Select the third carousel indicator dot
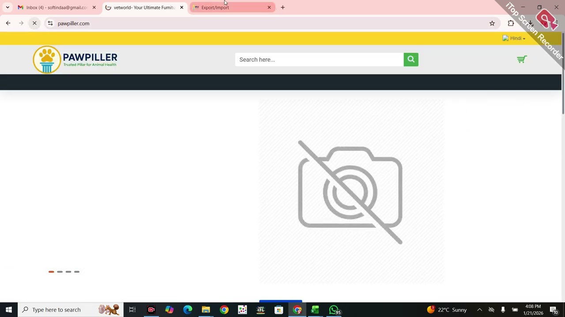Viewport: 565px width, 317px height. [x=68, y=272]
